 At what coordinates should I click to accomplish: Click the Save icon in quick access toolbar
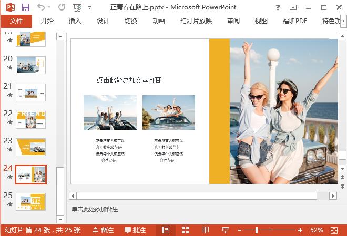[x=26, y=7]
